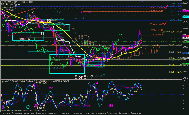
Task: Click the FE 161.8 206.27 expansion label
Action: click(x=156, y=7)
